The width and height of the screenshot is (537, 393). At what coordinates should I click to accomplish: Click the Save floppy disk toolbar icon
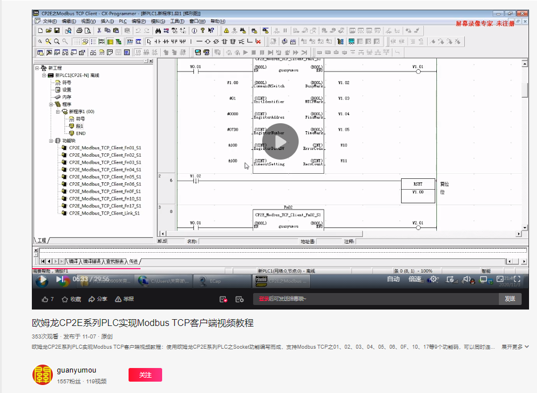(57, 31)
